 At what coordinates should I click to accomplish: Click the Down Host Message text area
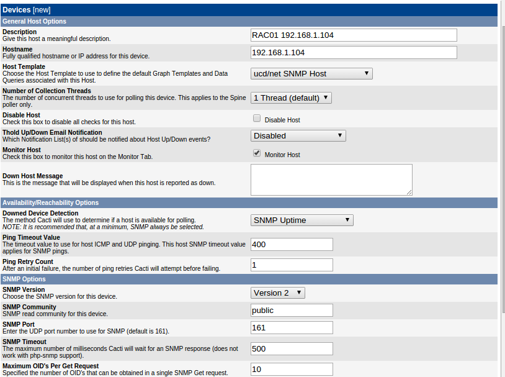pyautogui.click(x=331, y=179)
